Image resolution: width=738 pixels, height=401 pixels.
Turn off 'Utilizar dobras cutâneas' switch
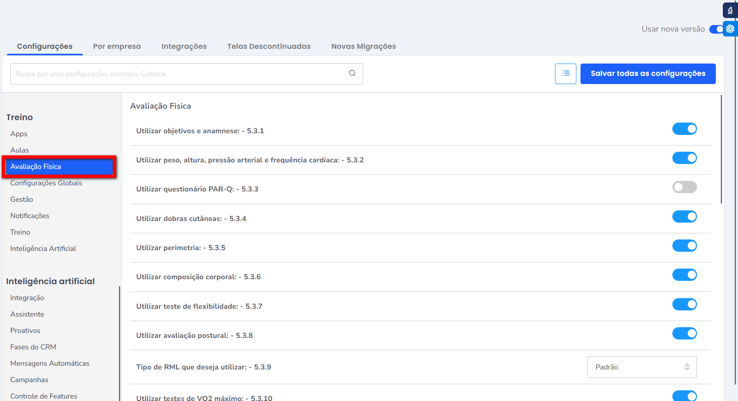[x=684, y=217]
